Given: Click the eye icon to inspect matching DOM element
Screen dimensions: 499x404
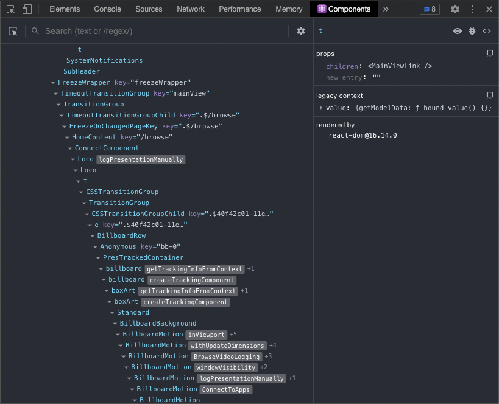Looking at the screenshot, I should tap(458, 30).
